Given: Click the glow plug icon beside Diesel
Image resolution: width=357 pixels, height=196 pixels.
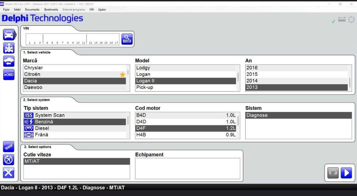Looking at the screenshot, I should [x=29, y=128].
